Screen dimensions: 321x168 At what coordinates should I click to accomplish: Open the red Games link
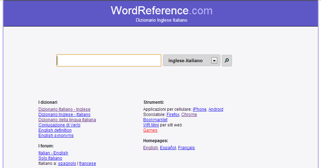[150, 130]
